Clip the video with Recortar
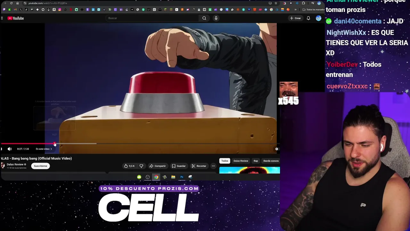Image resolution: width=410 pixels, height=231 pixels. pos(199,166)
